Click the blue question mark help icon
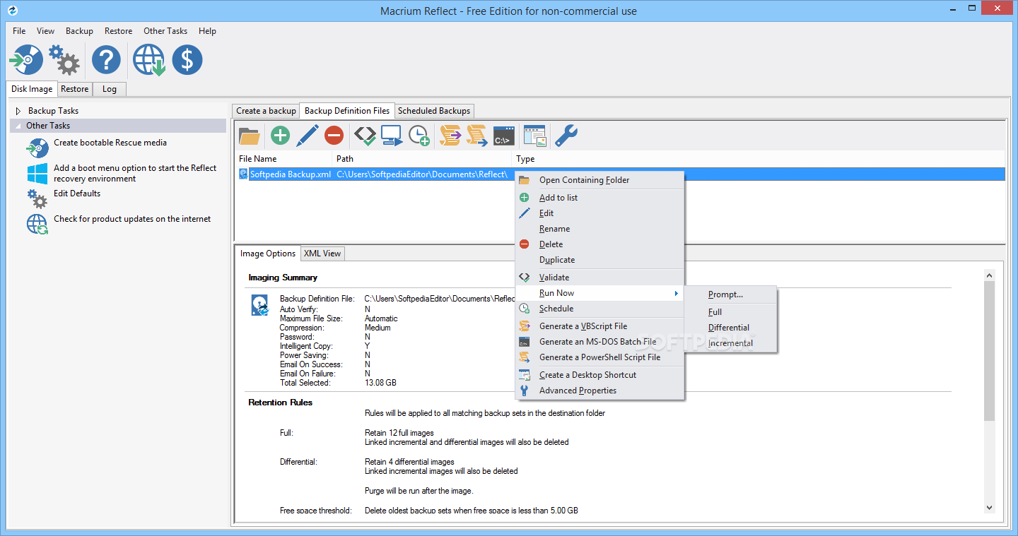This screenshot has width=1018, height=536. (107, 60)
